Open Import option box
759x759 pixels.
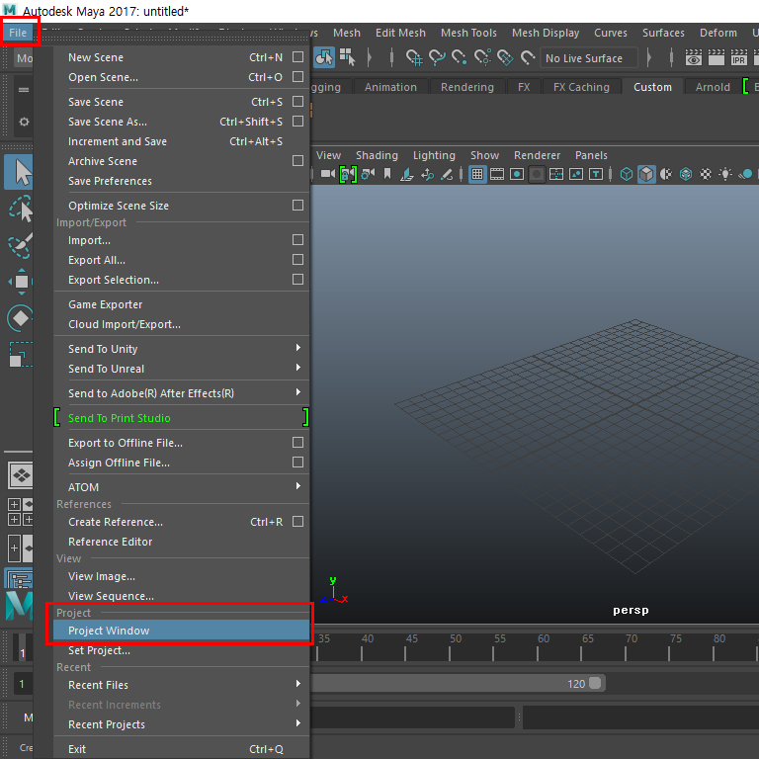[x=298, y=239]
